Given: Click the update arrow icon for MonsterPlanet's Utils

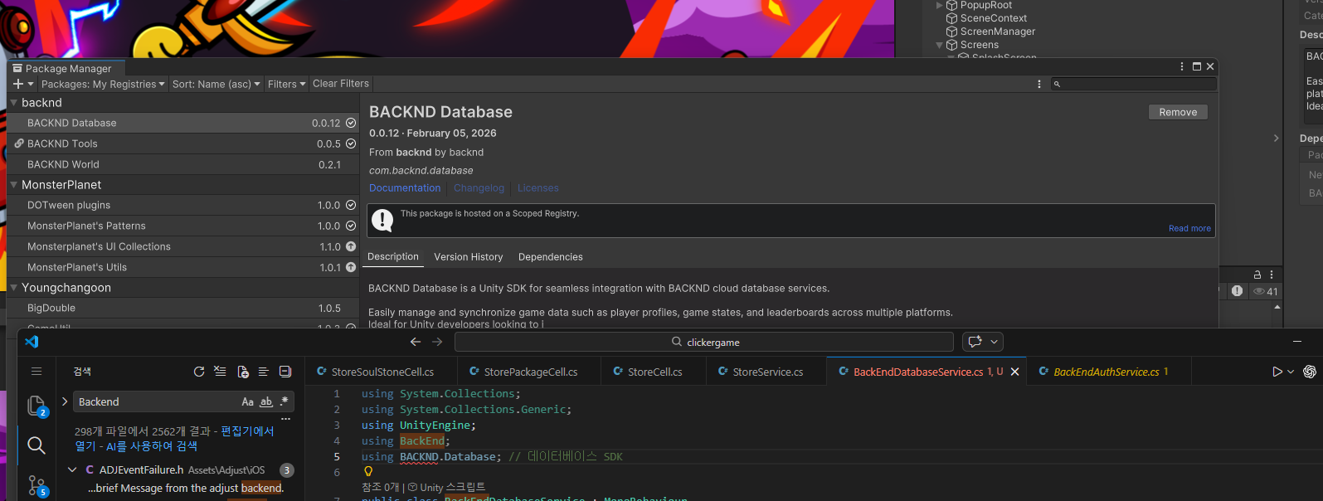Looking at the screenshot, I should click(x=350, y=267).
